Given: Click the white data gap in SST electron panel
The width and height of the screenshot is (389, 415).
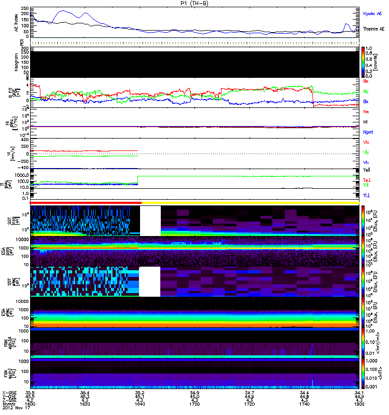Looking at the screenshot, I should 150,282.
